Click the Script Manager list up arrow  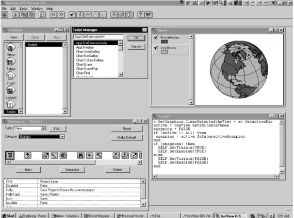tap(120, 43)
